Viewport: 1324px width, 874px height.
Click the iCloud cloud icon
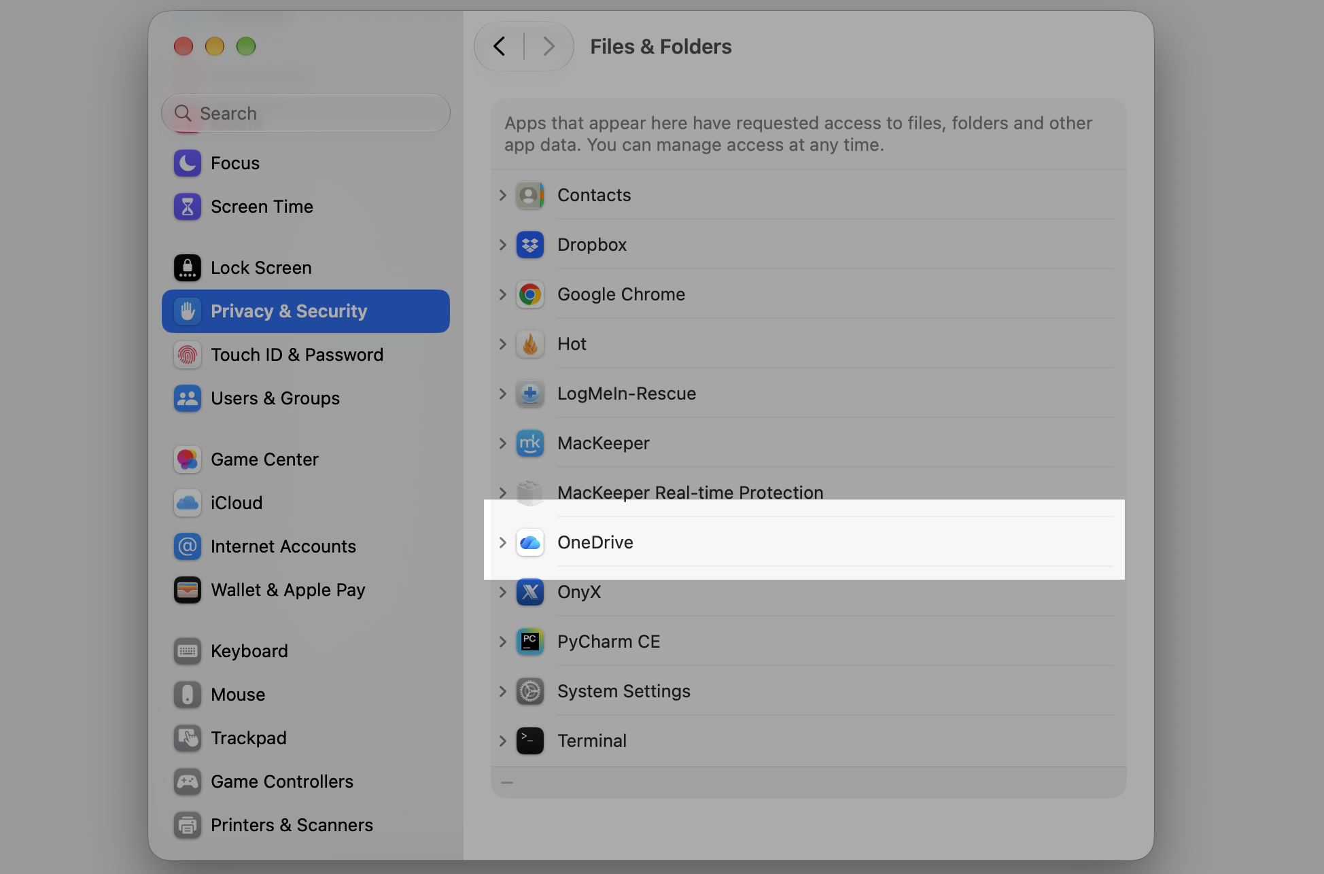pos(188,503)
